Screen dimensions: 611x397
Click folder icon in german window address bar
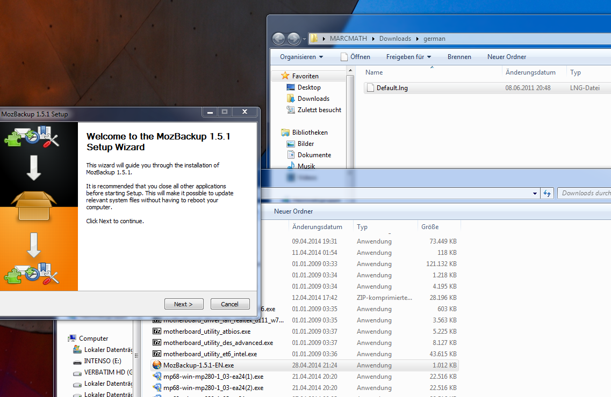(314, 39)
